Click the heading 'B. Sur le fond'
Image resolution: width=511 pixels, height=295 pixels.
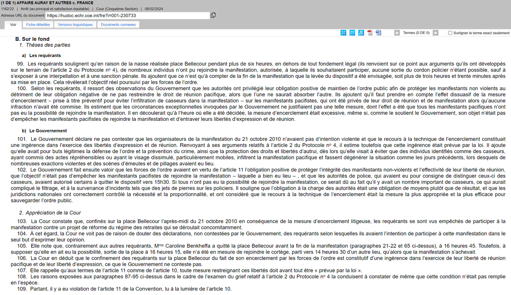click(32, 39)
